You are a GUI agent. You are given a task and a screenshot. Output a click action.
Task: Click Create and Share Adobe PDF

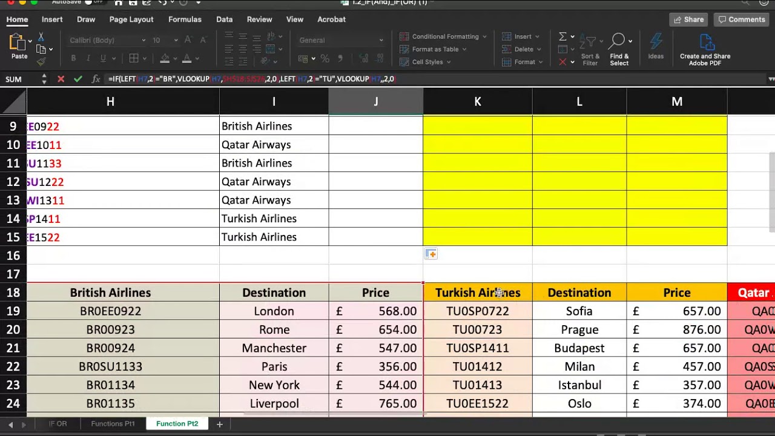[x=705, y=50]
